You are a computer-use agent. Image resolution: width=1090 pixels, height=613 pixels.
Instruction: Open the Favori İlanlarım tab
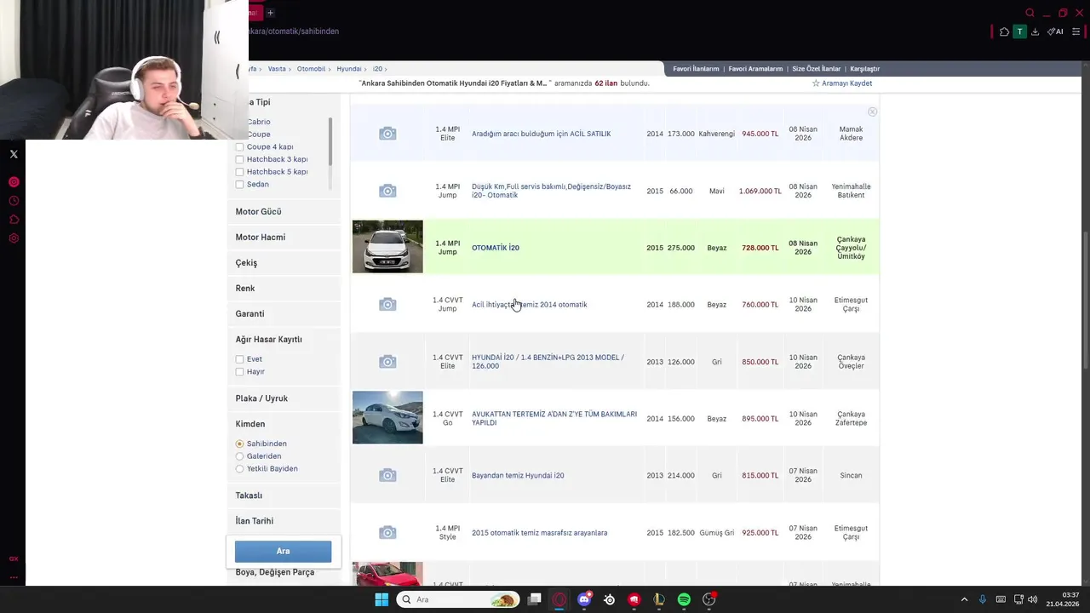tap(696, 69)
